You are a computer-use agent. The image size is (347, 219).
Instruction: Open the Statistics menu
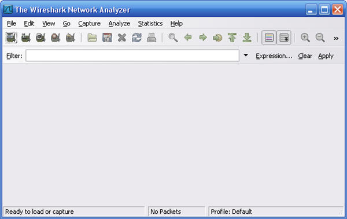[x=150, y=24]
